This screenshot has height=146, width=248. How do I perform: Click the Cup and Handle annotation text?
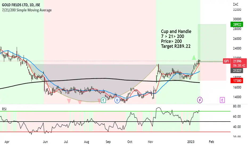[176, 31]
